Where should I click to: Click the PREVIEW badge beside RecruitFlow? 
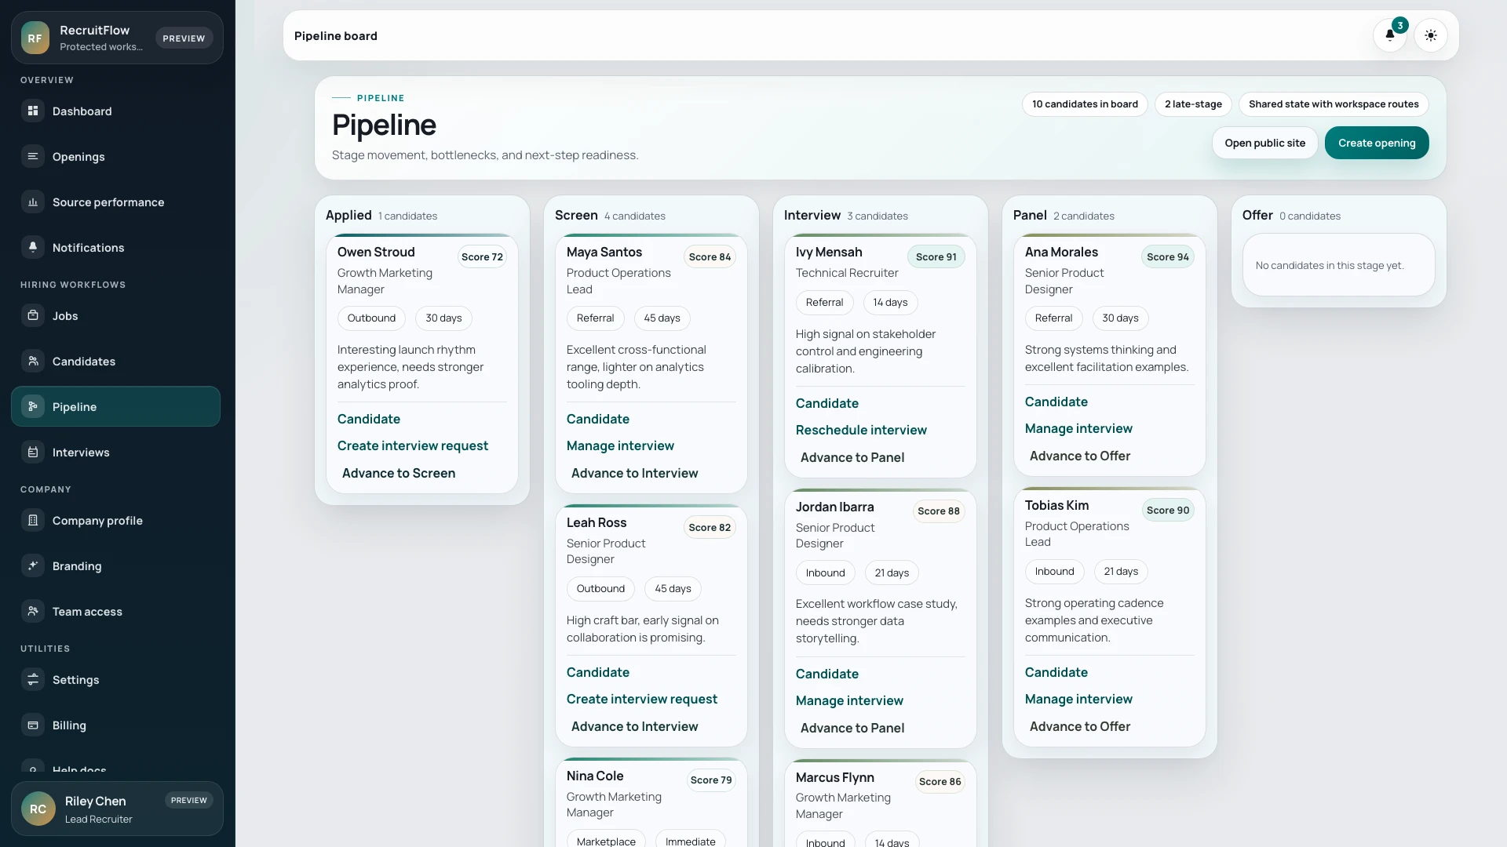184,38
